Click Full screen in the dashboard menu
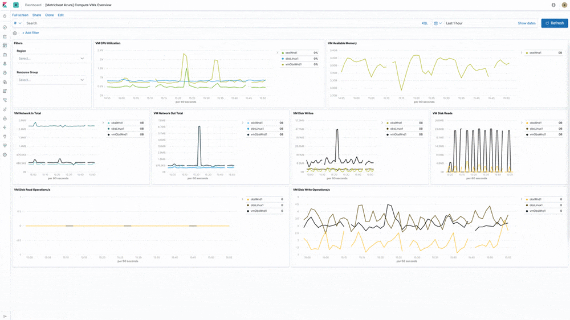The image size is (570, 320). point(20,15)
